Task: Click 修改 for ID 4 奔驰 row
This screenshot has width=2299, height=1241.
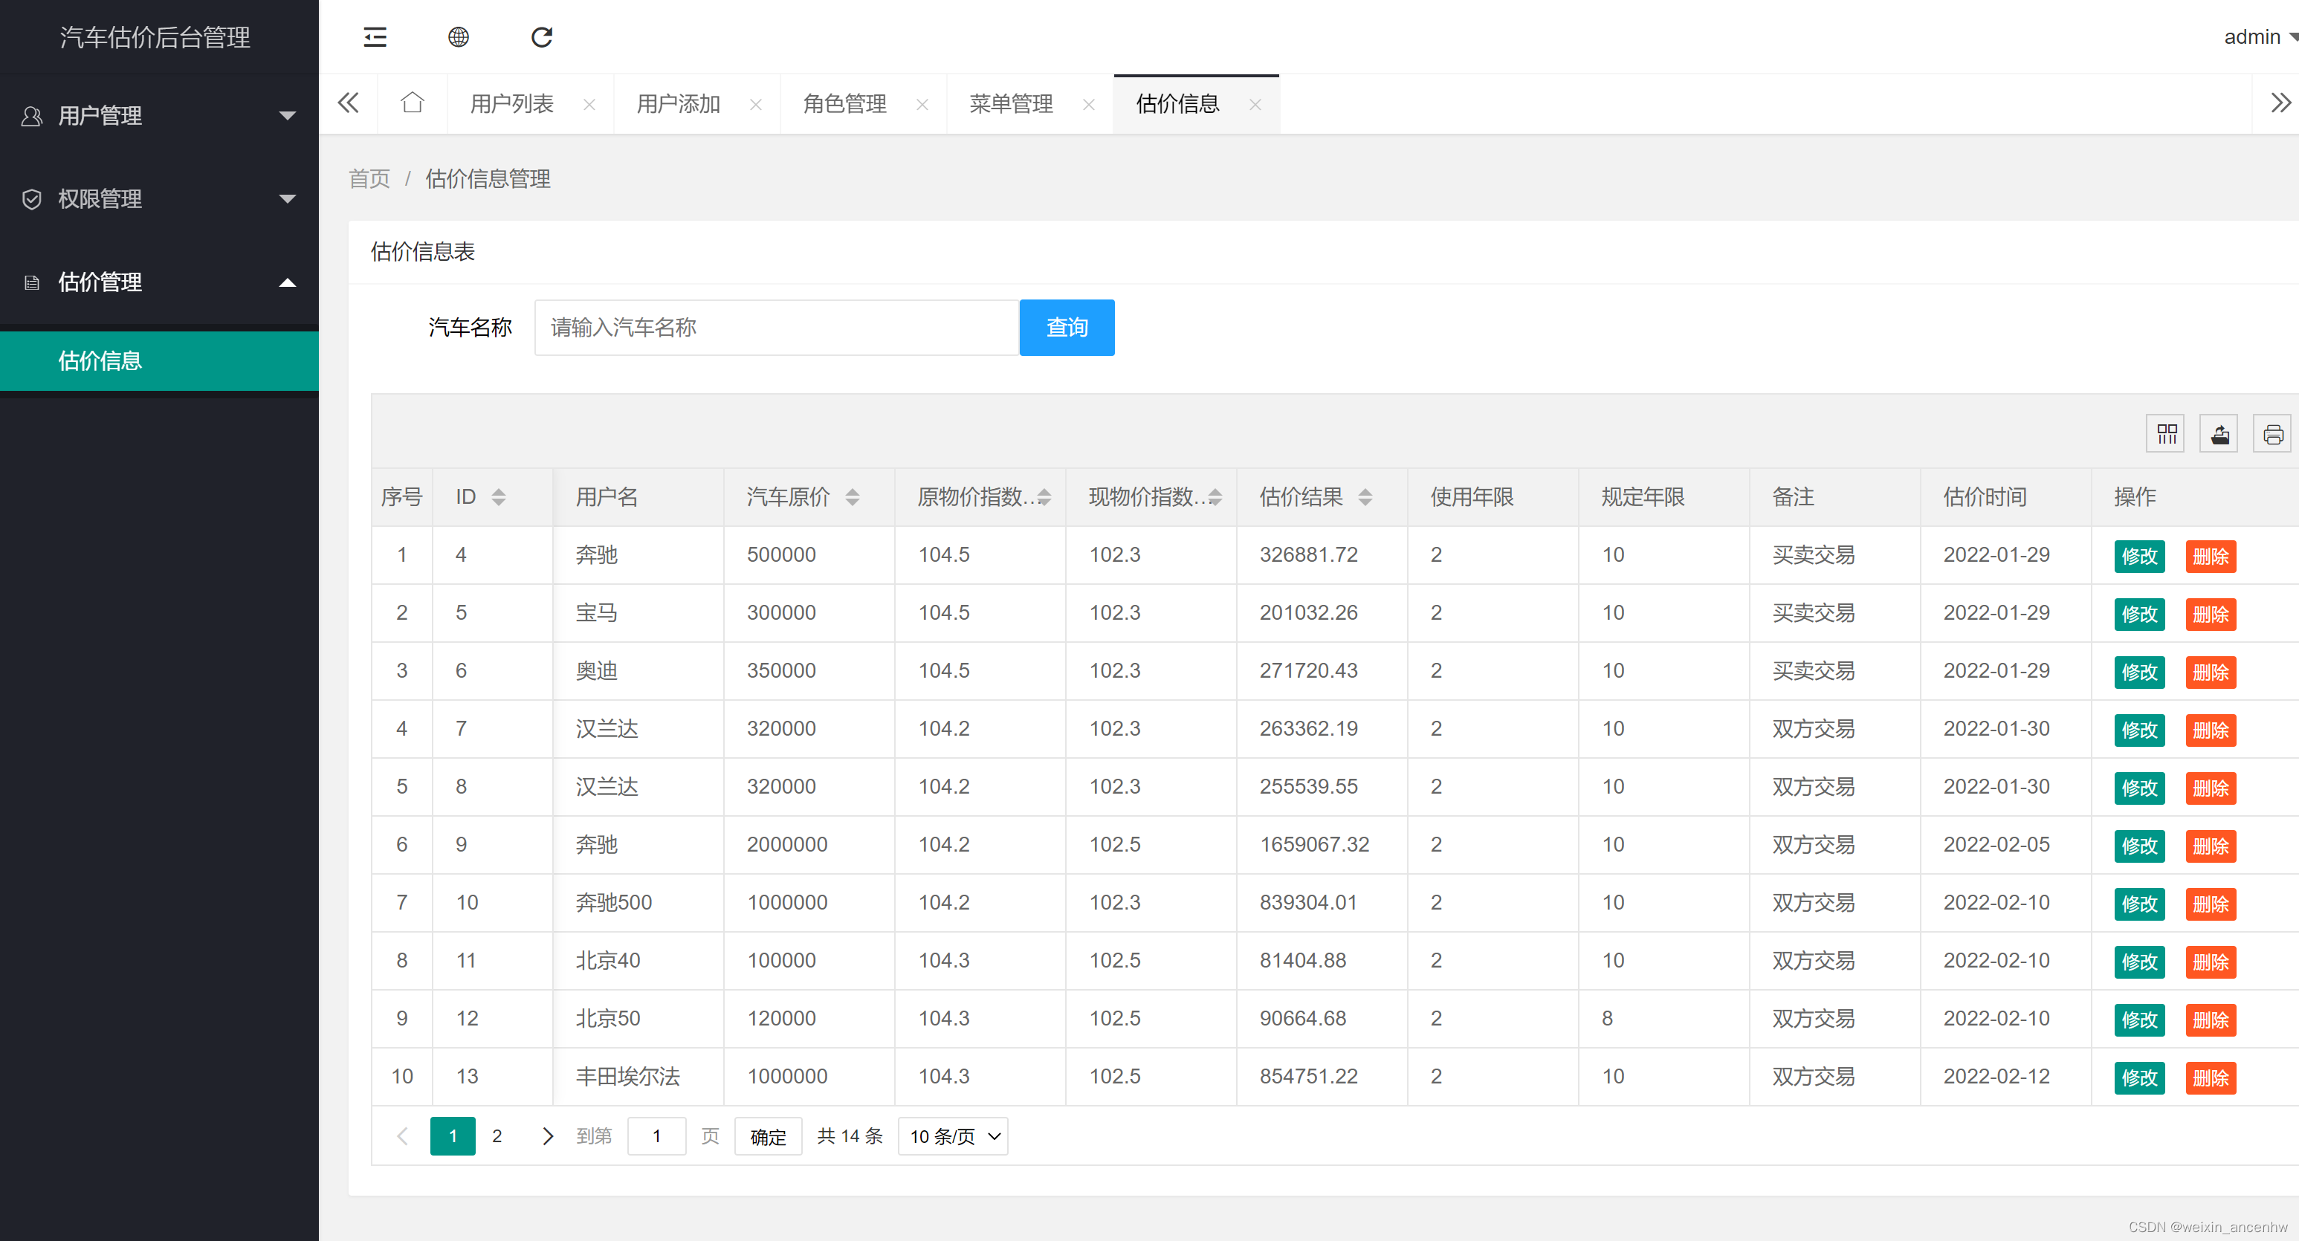Action: pyautogui.click(x=2139, y=556)
